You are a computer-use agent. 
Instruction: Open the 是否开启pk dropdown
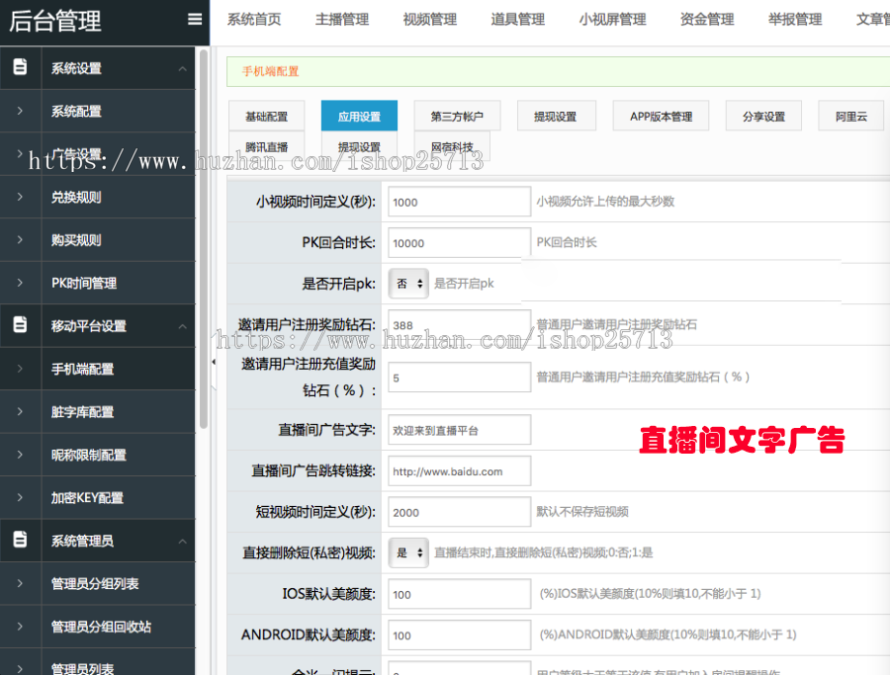(x=408, y=283)
